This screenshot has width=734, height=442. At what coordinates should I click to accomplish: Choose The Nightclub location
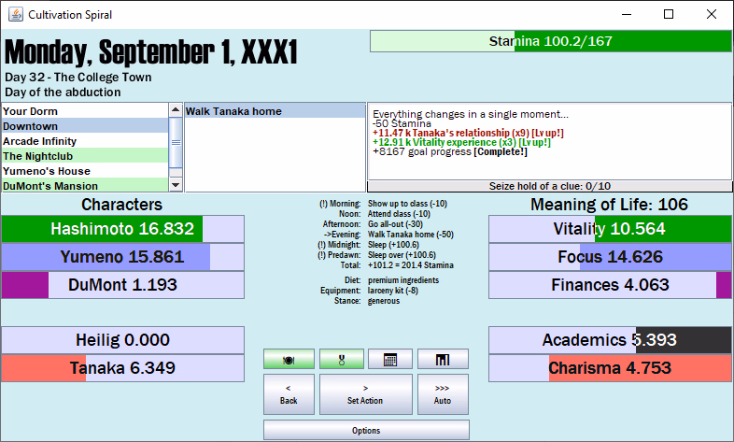[84, 156]
